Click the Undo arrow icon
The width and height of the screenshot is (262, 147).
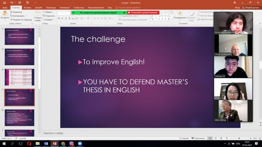[x=11, y=2]
